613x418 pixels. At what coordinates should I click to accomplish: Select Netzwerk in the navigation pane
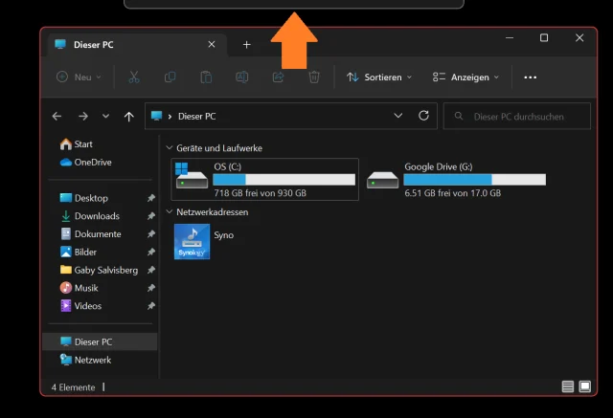pyautogui.click(x=92, y=360)
